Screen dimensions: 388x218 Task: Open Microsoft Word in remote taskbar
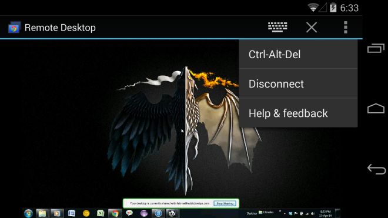tap(72, 213)
